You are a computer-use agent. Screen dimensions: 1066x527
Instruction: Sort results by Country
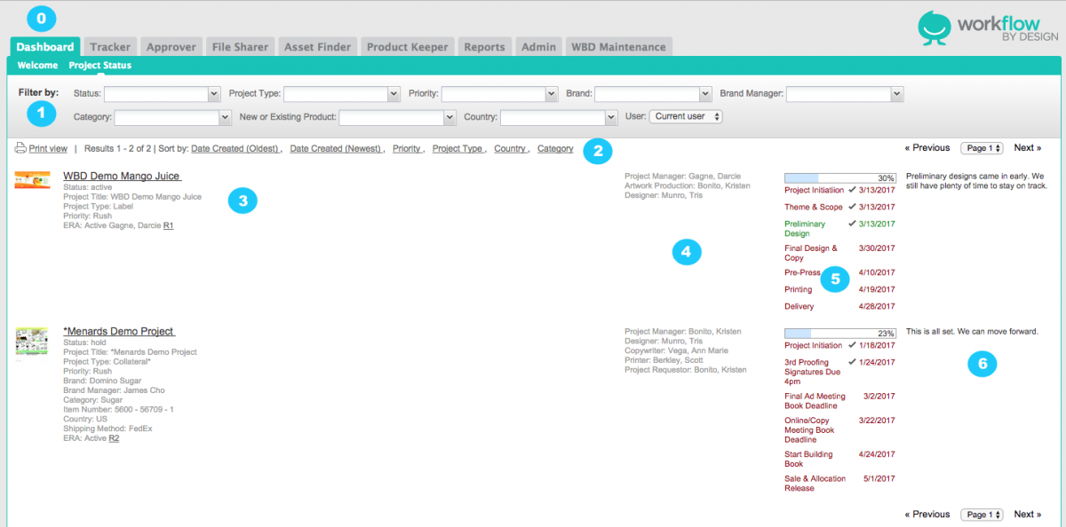[x=510, y=149]
